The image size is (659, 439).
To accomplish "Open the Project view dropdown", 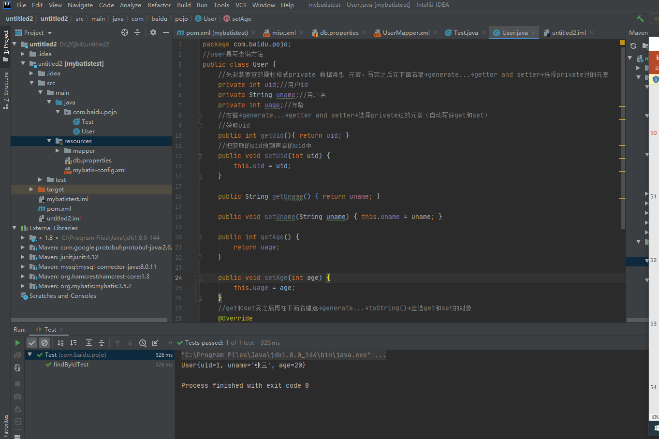I will [x=50, y=33].
